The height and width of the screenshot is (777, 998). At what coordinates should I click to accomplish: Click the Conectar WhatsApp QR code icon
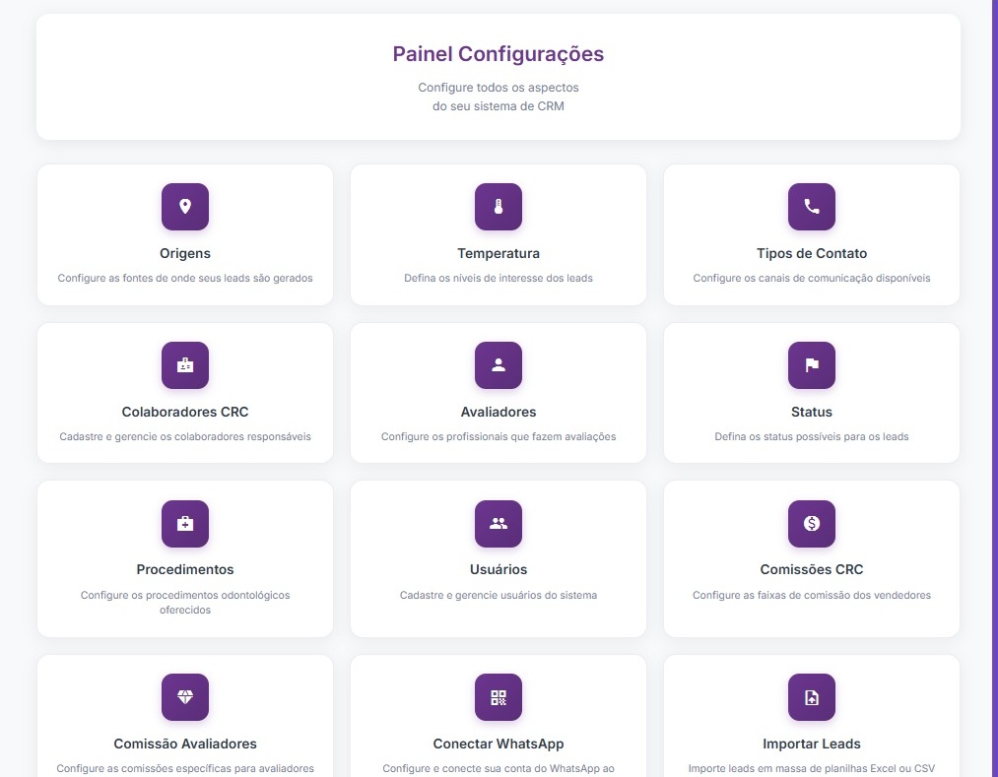click(499, 697)
